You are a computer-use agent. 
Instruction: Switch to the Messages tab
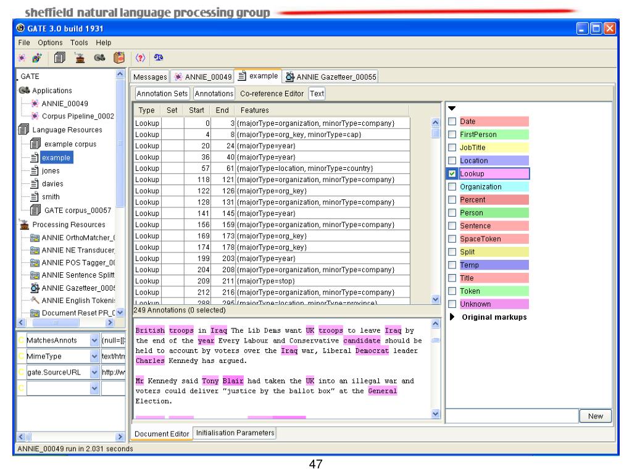[x=149, y=77]
